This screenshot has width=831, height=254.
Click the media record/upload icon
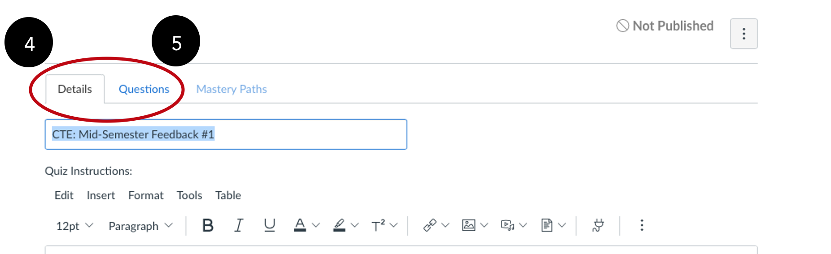pyautogui.click(x=507, y=225)
